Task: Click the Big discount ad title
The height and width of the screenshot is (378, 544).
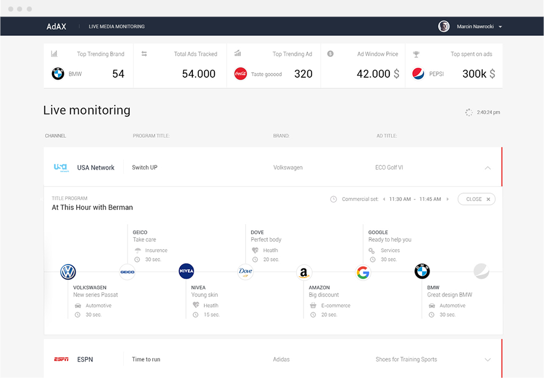Action: click(x=324, y=295)
